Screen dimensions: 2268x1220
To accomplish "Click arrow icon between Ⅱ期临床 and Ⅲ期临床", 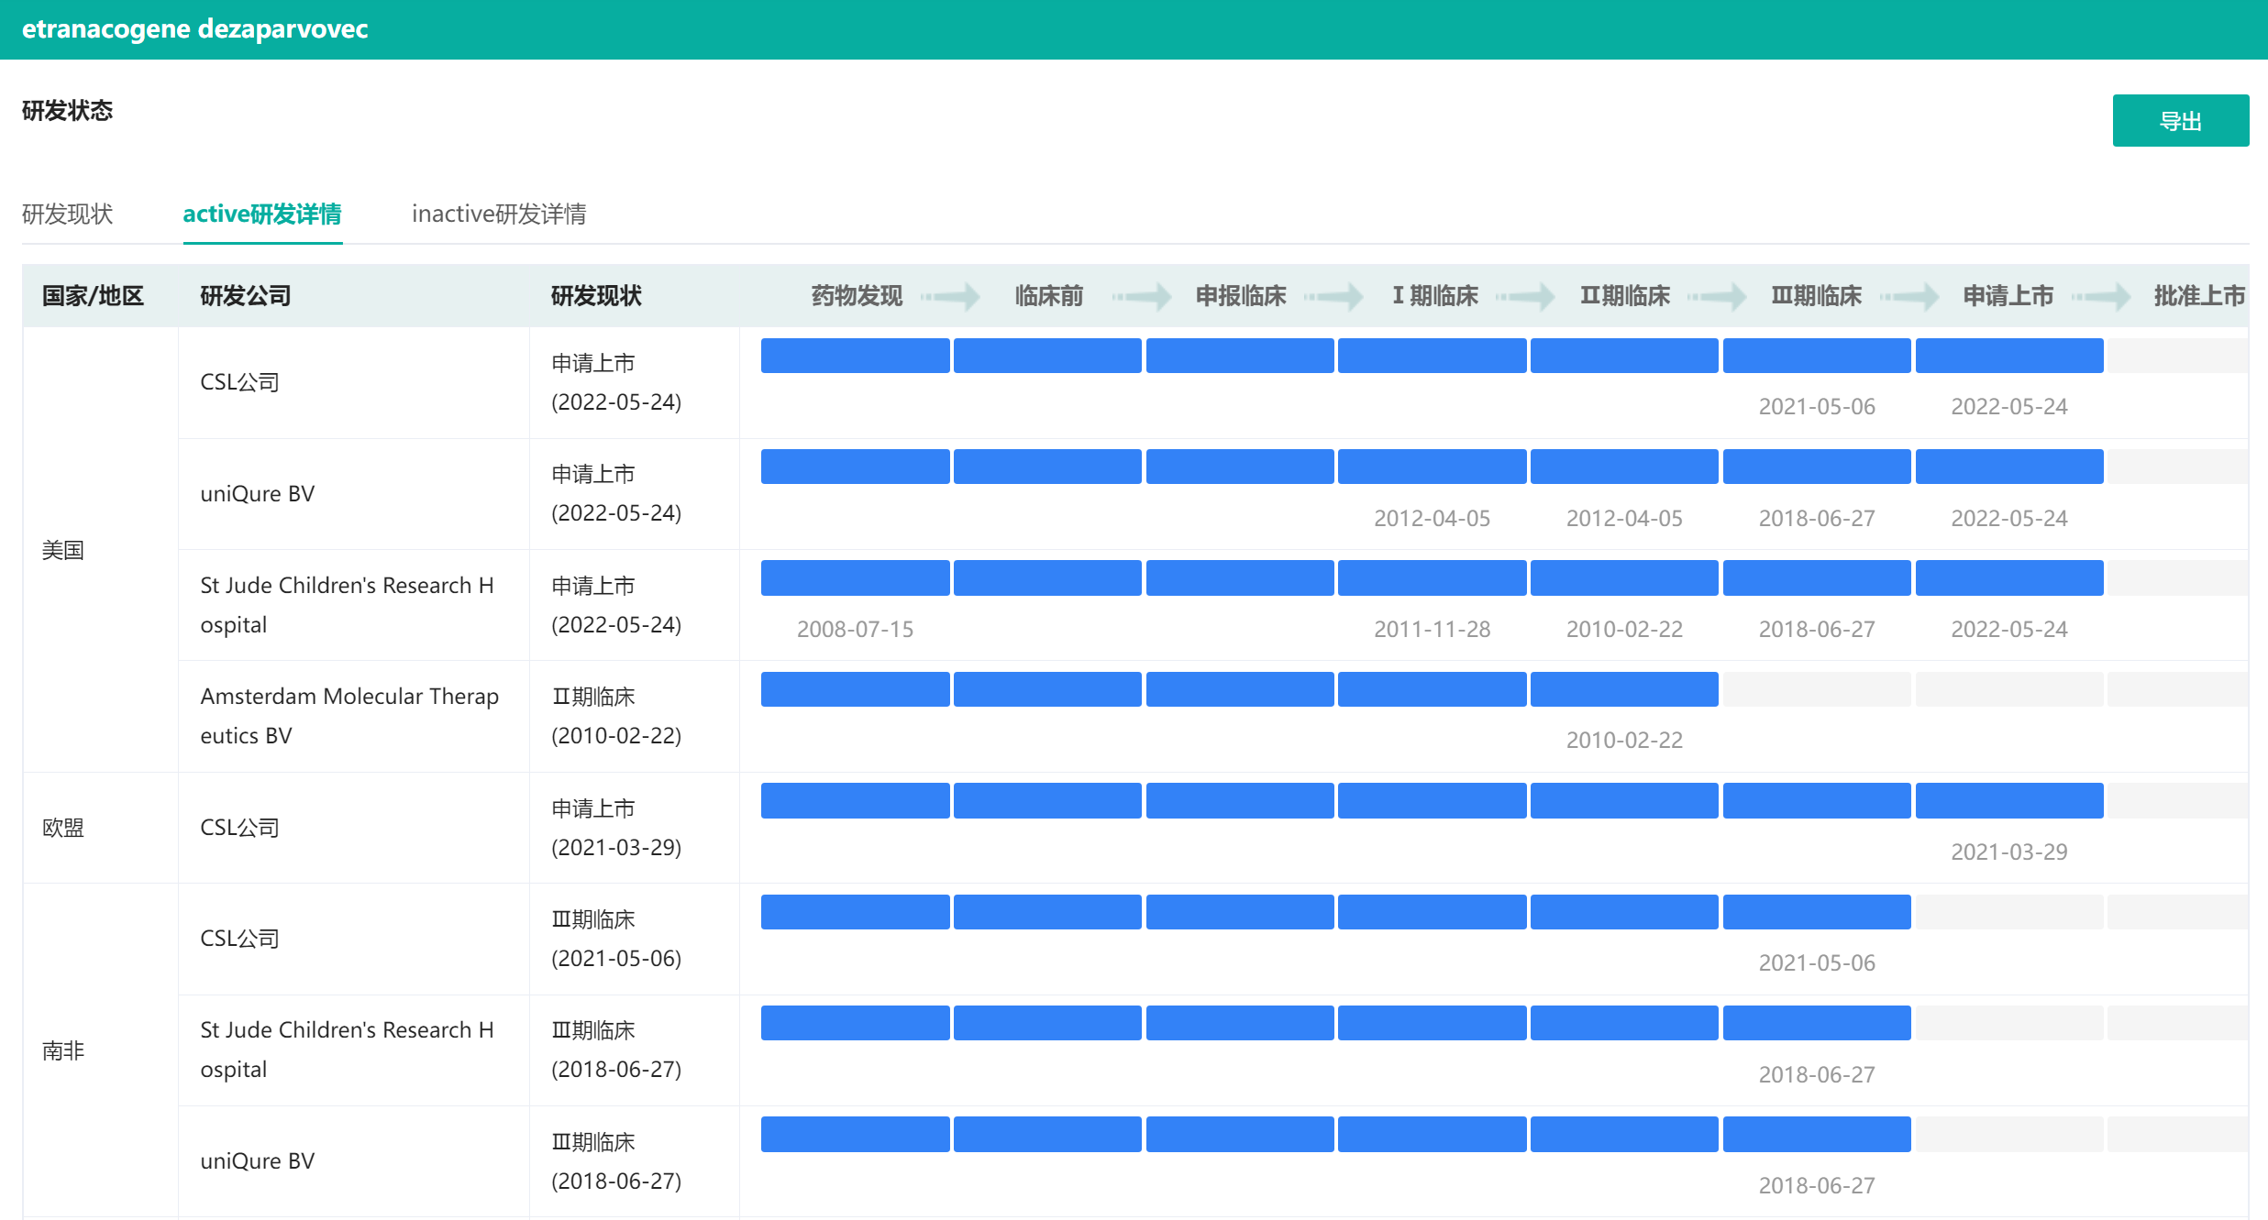I will 1718,296.
